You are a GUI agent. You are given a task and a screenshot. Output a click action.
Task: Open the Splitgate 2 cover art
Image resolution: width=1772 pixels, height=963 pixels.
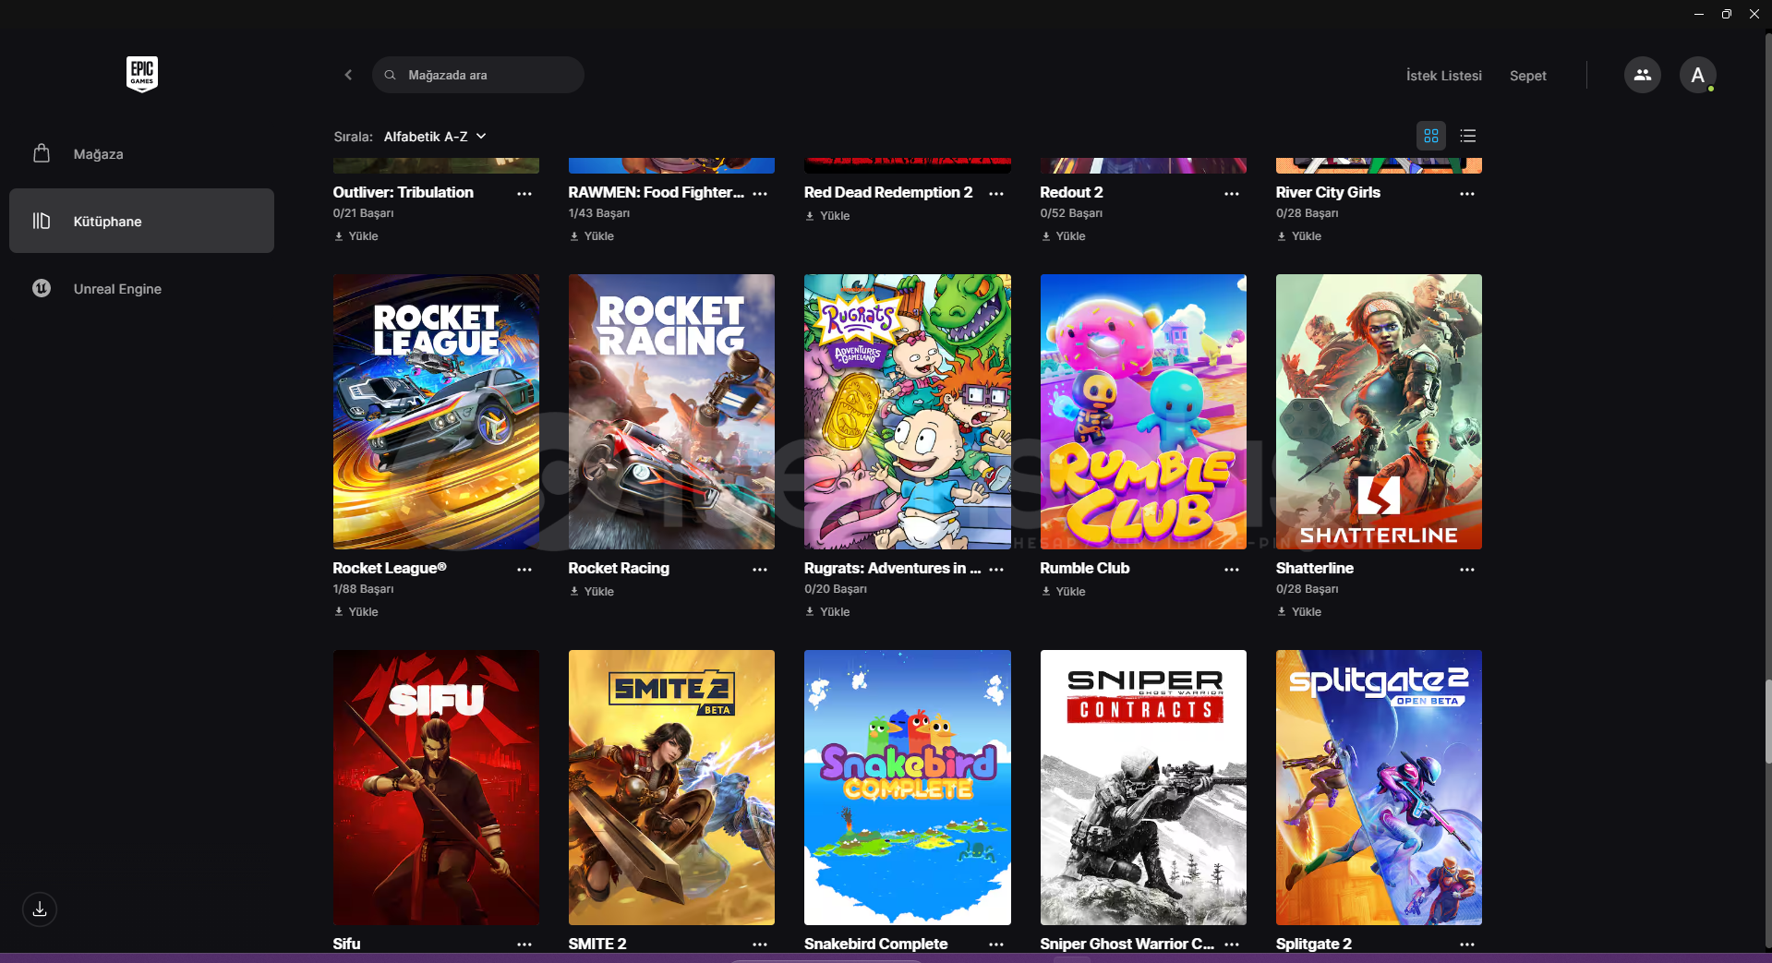coord(1379,788)
